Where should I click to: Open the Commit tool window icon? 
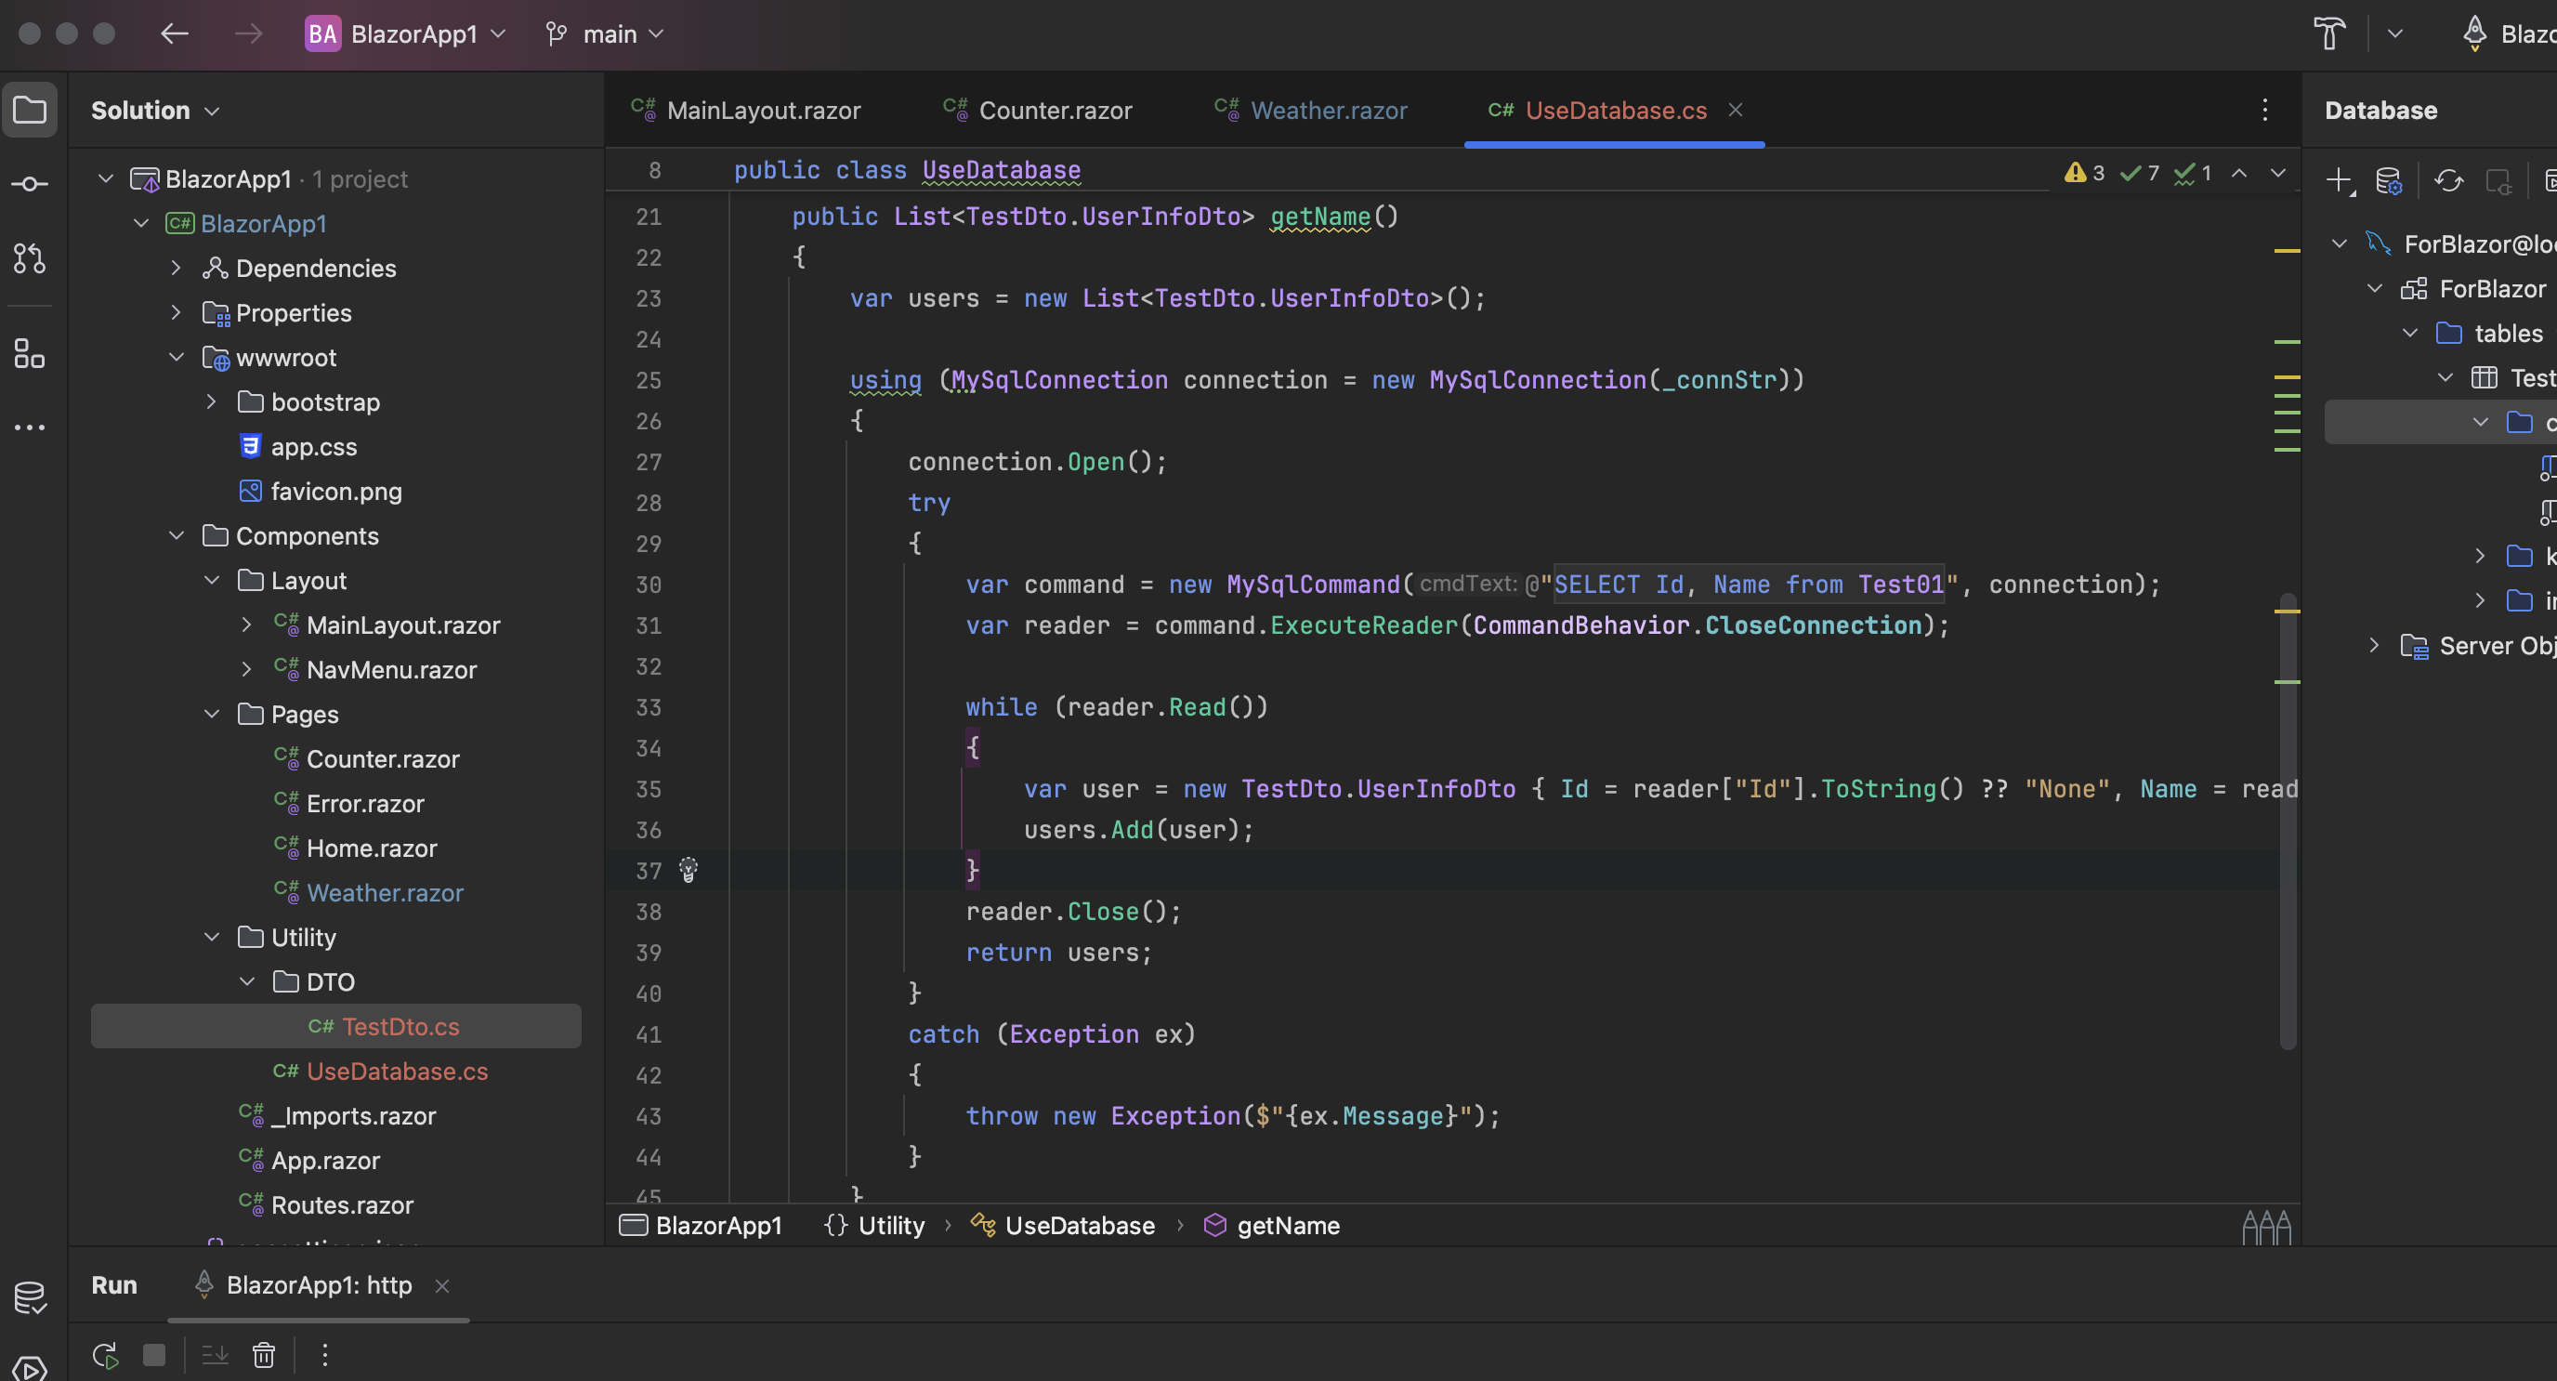click(x=30, y=184)
